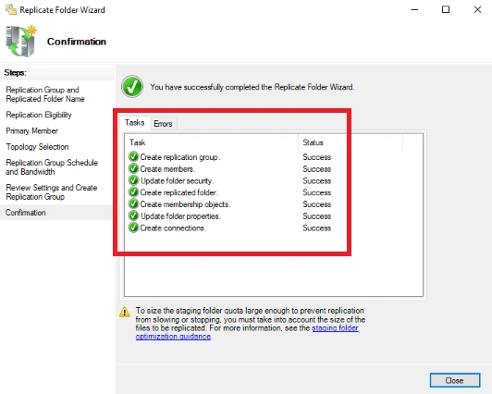This screenshot has width=492, height=394.
Task: Close the wizard with the title bar X
Action: 477,10
